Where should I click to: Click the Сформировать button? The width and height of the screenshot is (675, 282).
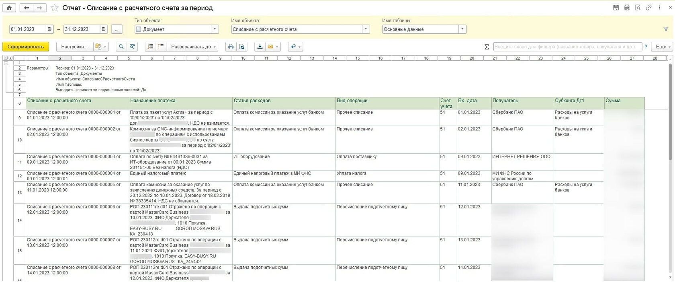tap(25, 47)
